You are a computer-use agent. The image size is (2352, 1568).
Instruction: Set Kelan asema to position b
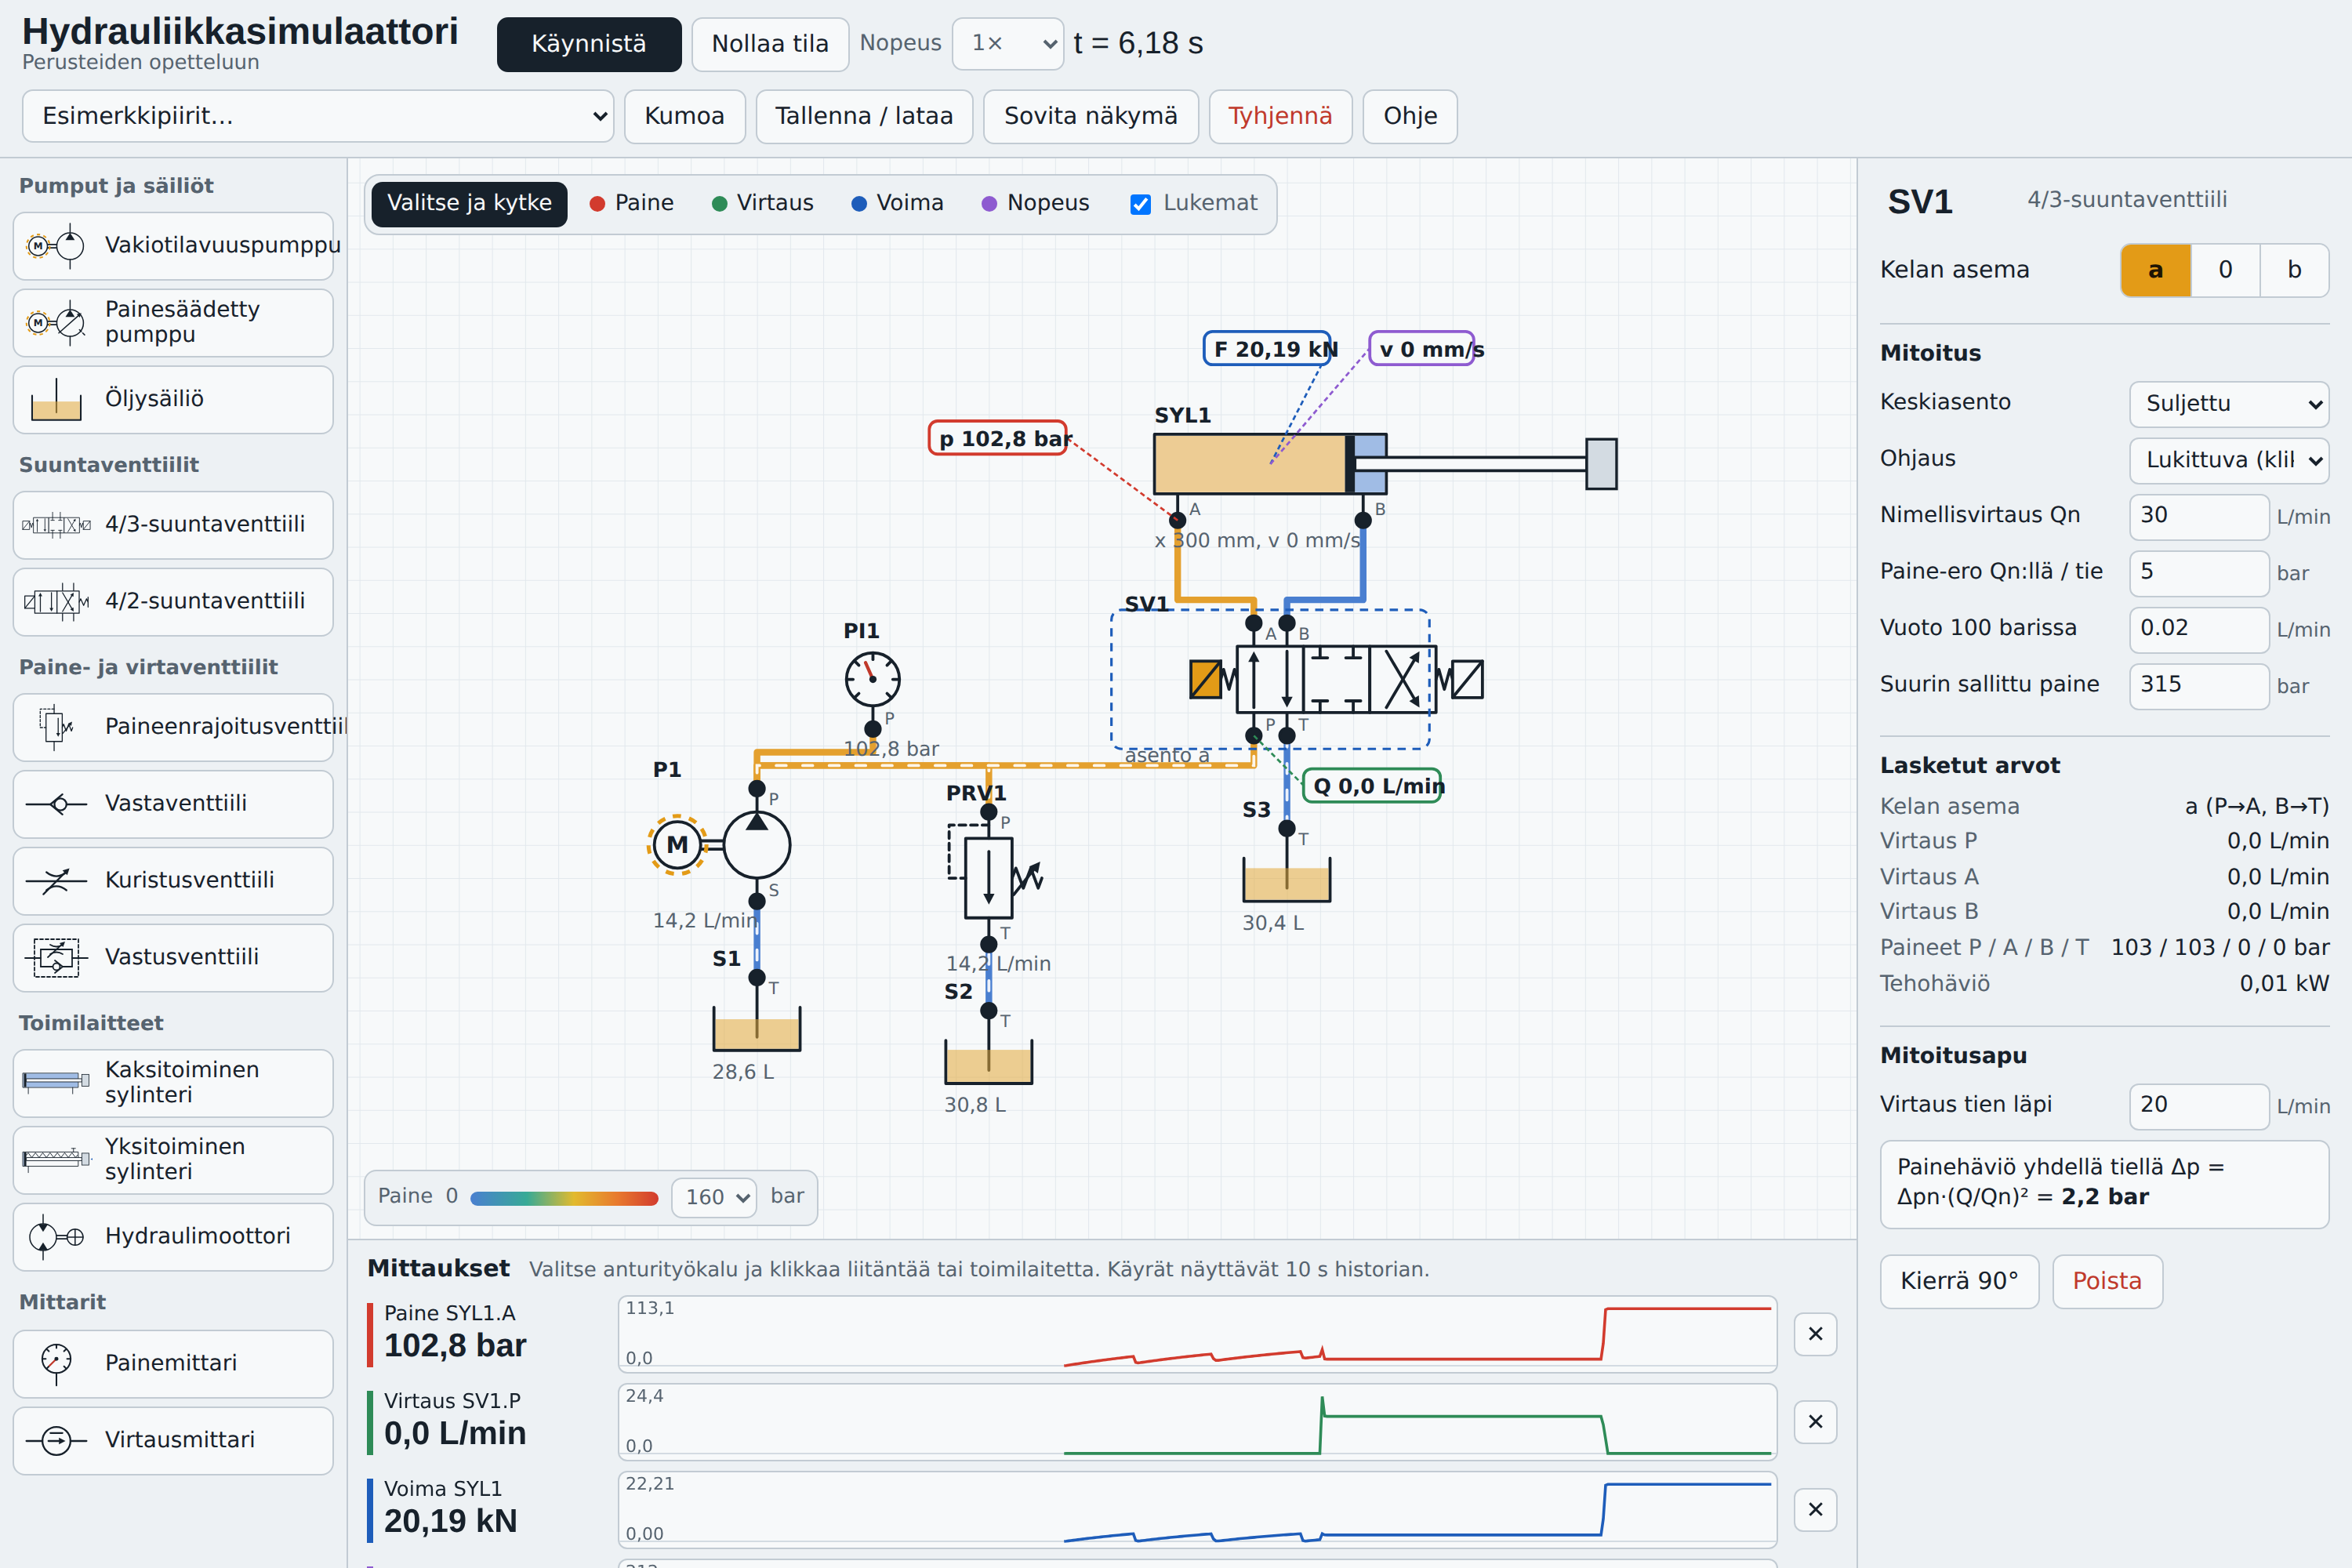(2294, 270)
